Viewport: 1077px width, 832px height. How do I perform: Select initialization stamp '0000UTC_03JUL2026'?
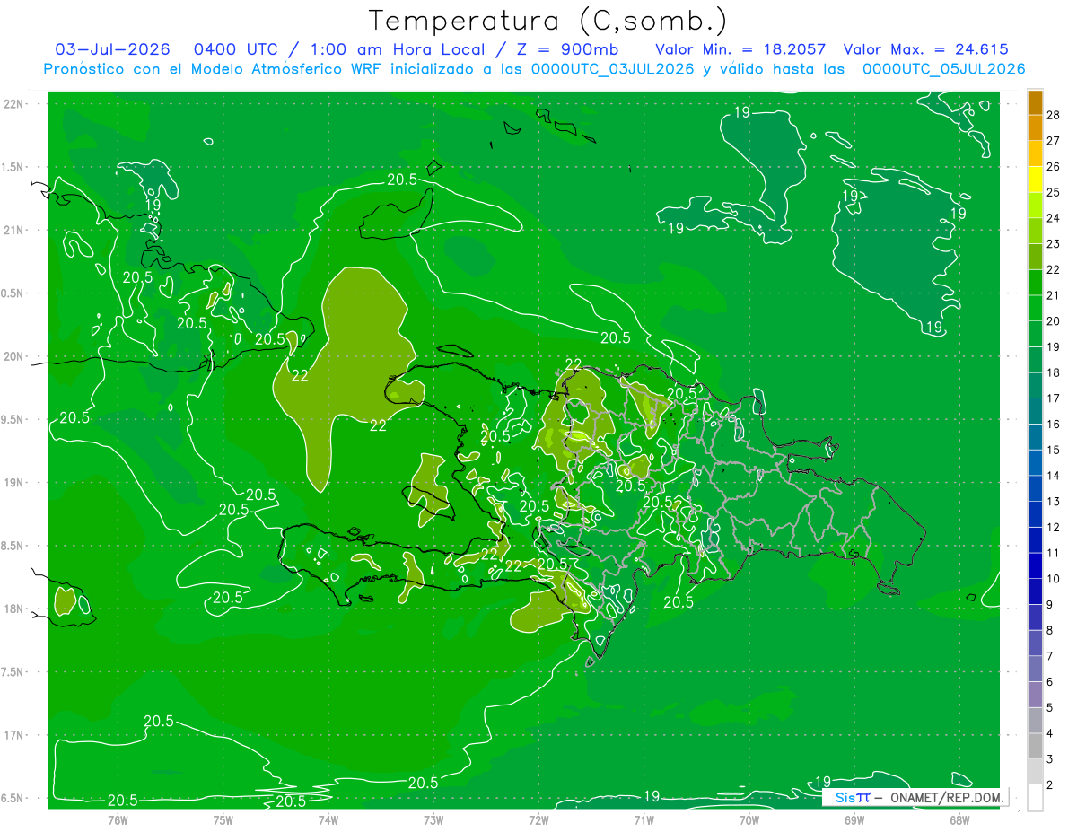point(612,69)
